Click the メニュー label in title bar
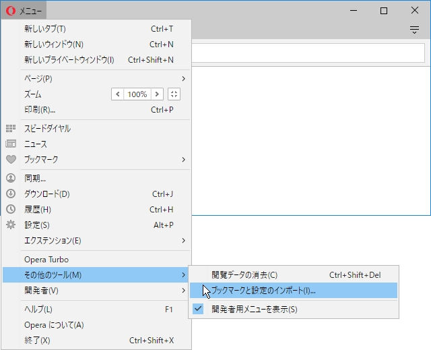Image resolution: width=431 pixels, height=350 pixels. (x=30, y=11)
